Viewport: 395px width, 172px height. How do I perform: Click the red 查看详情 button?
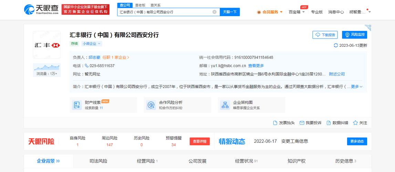click(199, 141)
